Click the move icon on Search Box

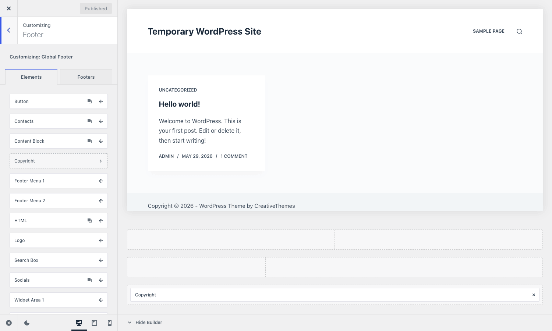click(101, 260)
